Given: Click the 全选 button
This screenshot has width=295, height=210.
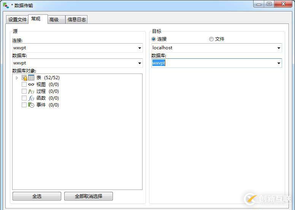Looking at the screenshot, I should (37, 196).
